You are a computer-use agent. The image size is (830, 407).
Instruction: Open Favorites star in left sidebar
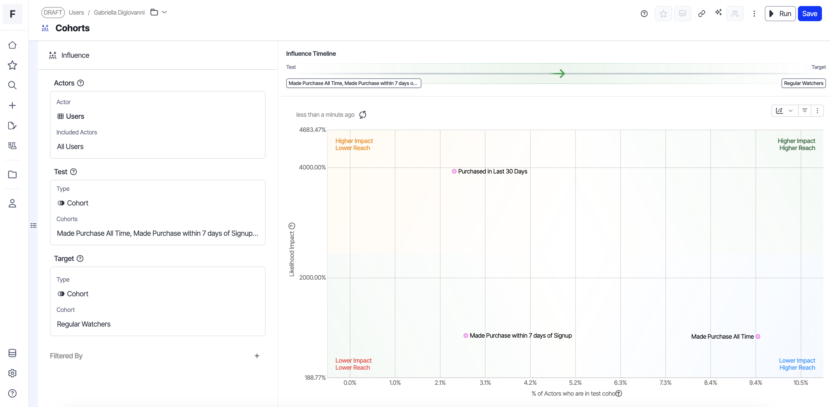(12, 65)
